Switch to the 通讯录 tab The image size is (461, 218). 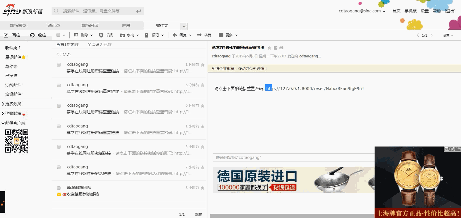[x=54, y=25]
